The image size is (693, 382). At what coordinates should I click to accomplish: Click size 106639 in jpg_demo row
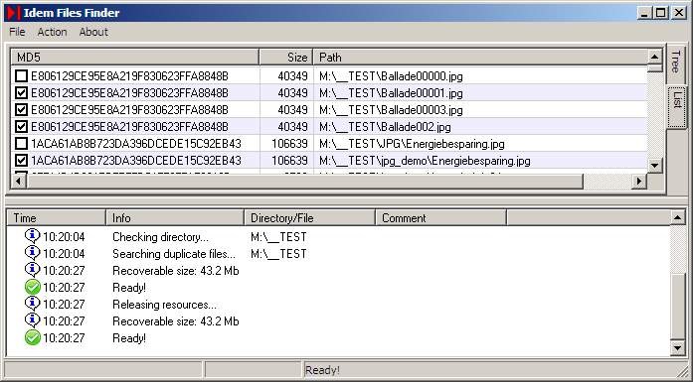pos(289,160)
